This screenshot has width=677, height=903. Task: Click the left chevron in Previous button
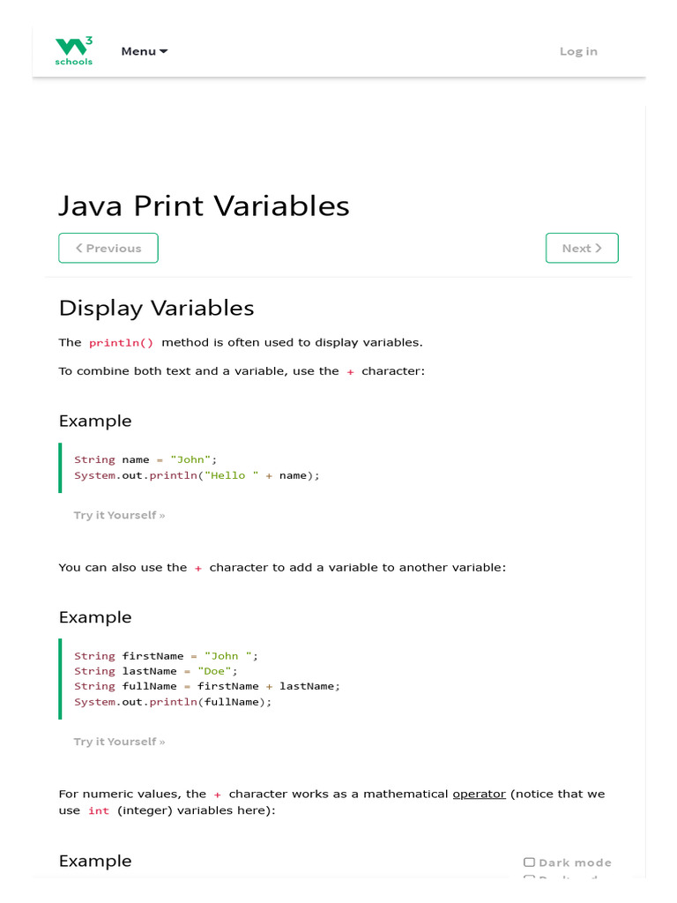coord(78,248)
